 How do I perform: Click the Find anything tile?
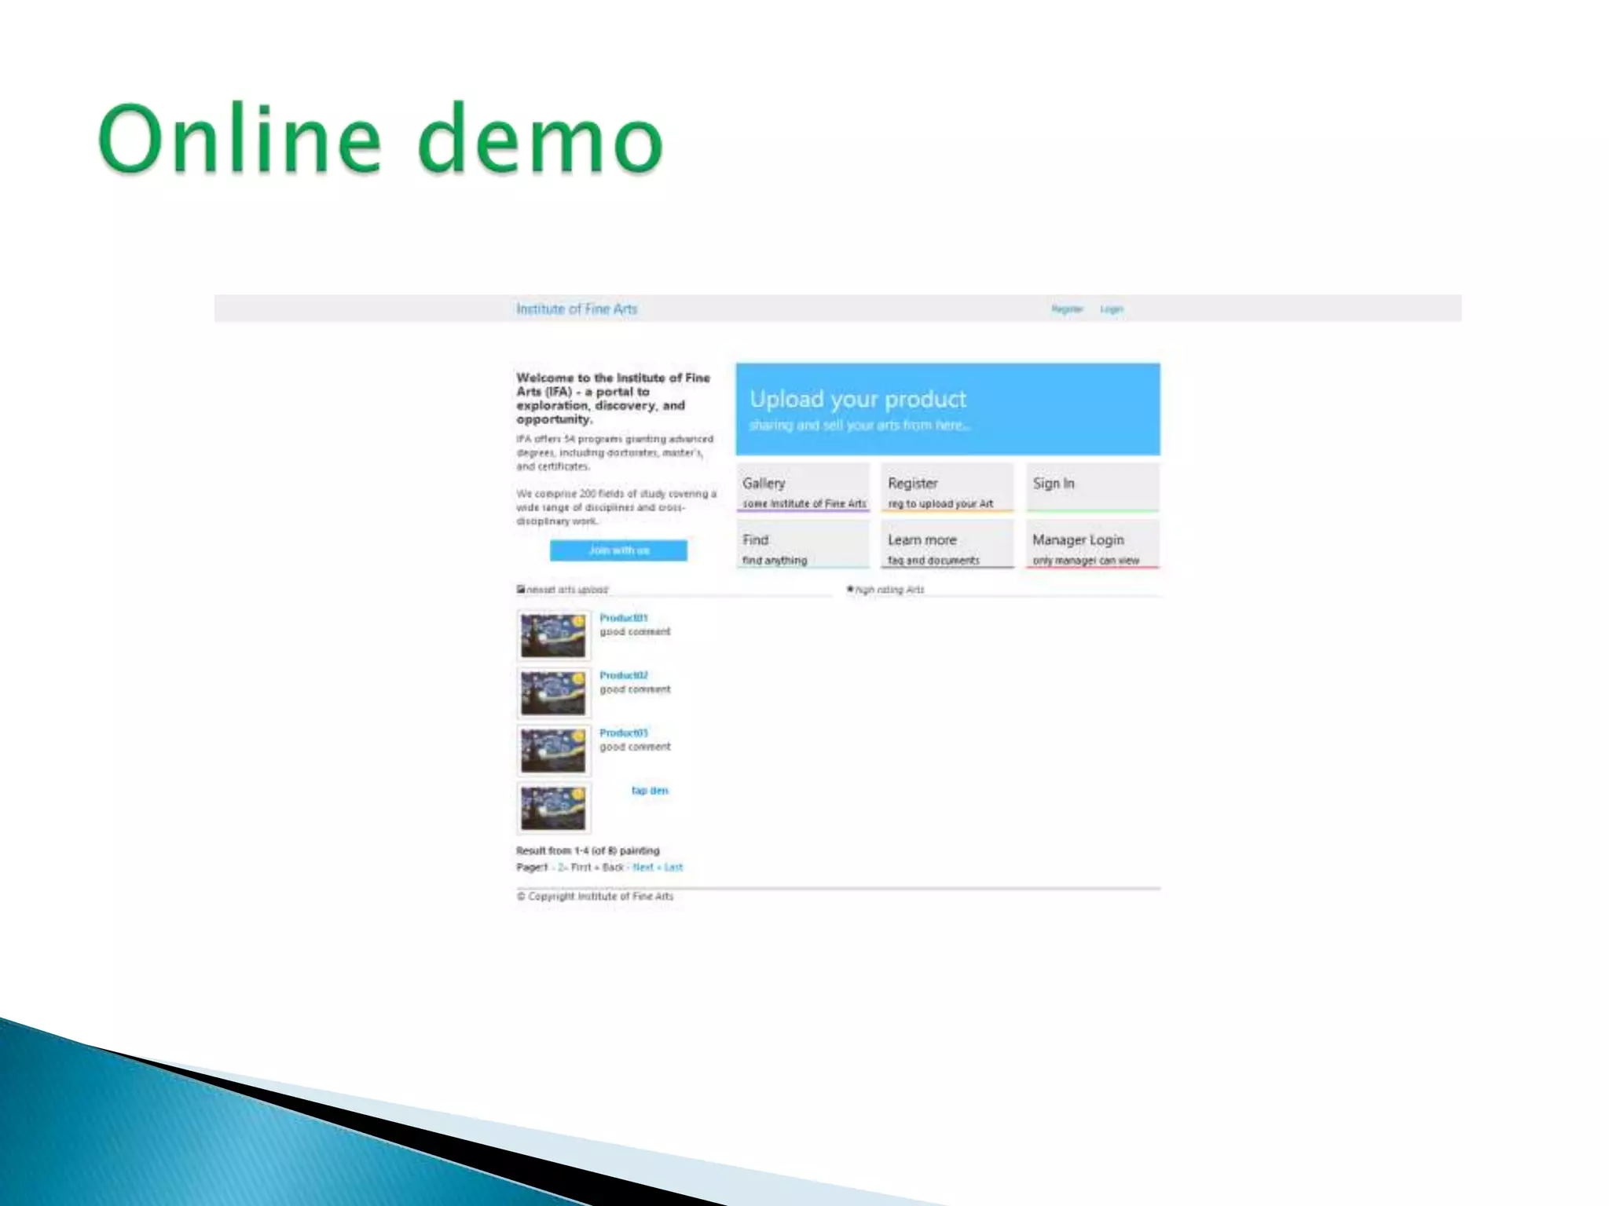pos(803,544)
